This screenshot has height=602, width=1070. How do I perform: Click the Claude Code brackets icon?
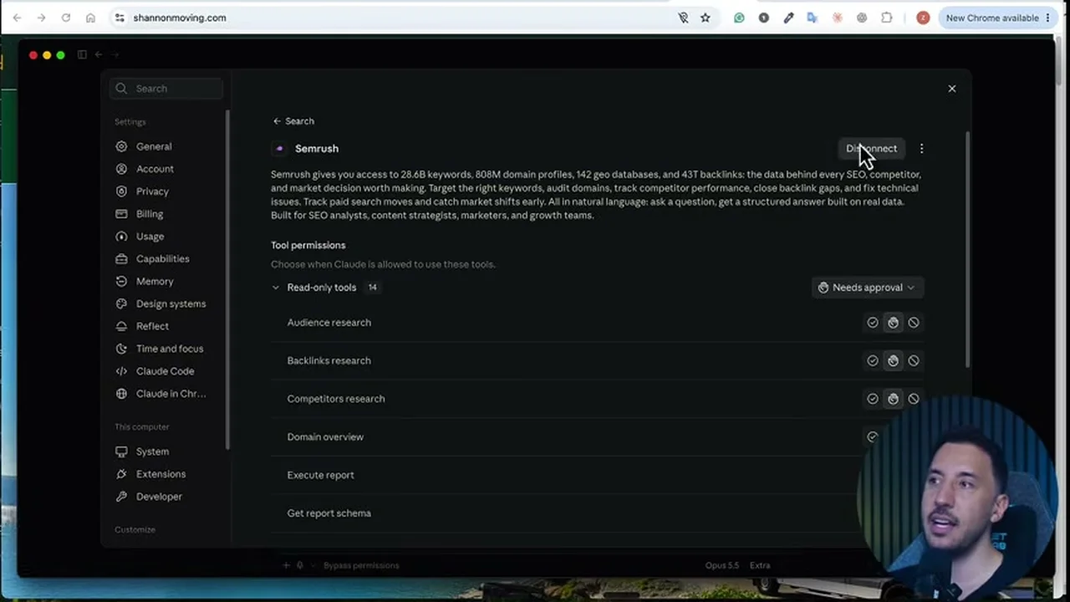(121, 371)
